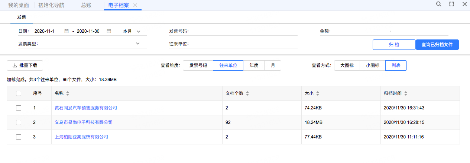This screenshot has width=470, height=163.
Task: Tick the select-all header checkbox
Action: [19, 93]
